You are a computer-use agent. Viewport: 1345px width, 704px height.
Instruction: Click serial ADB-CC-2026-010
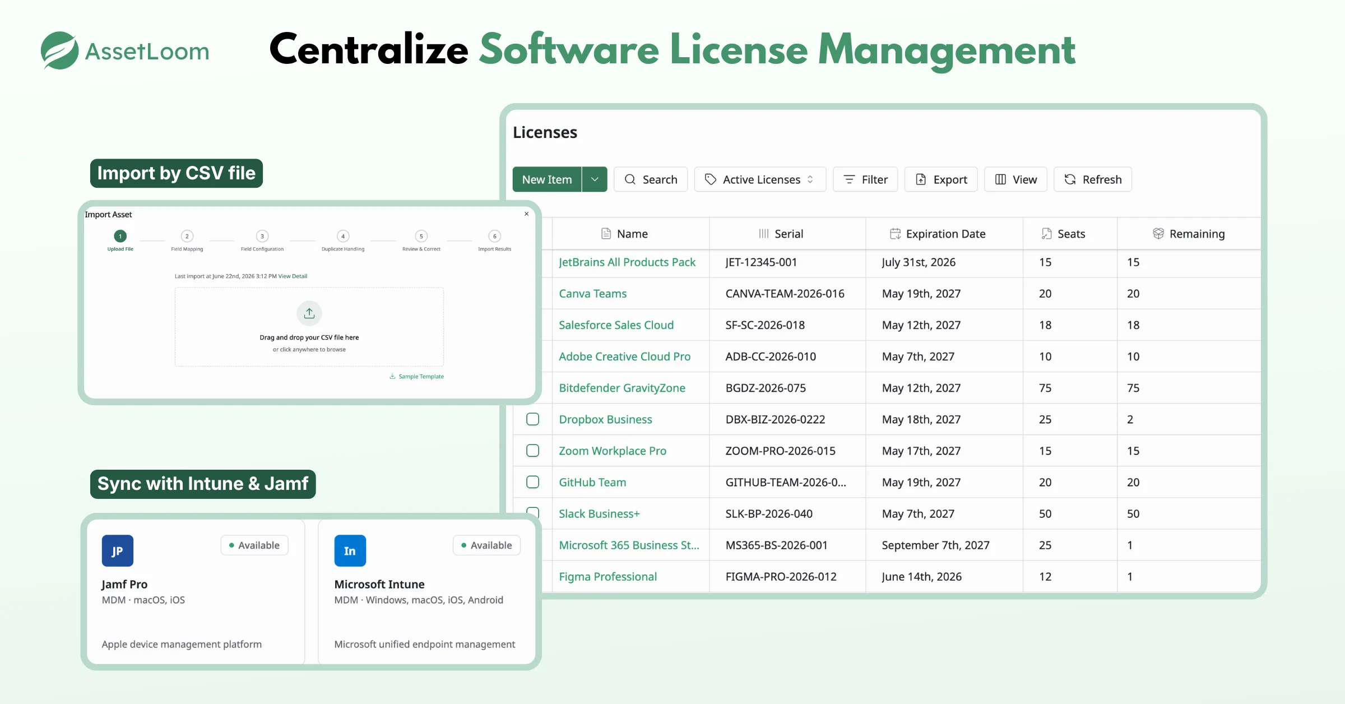[x=771, y=356]
